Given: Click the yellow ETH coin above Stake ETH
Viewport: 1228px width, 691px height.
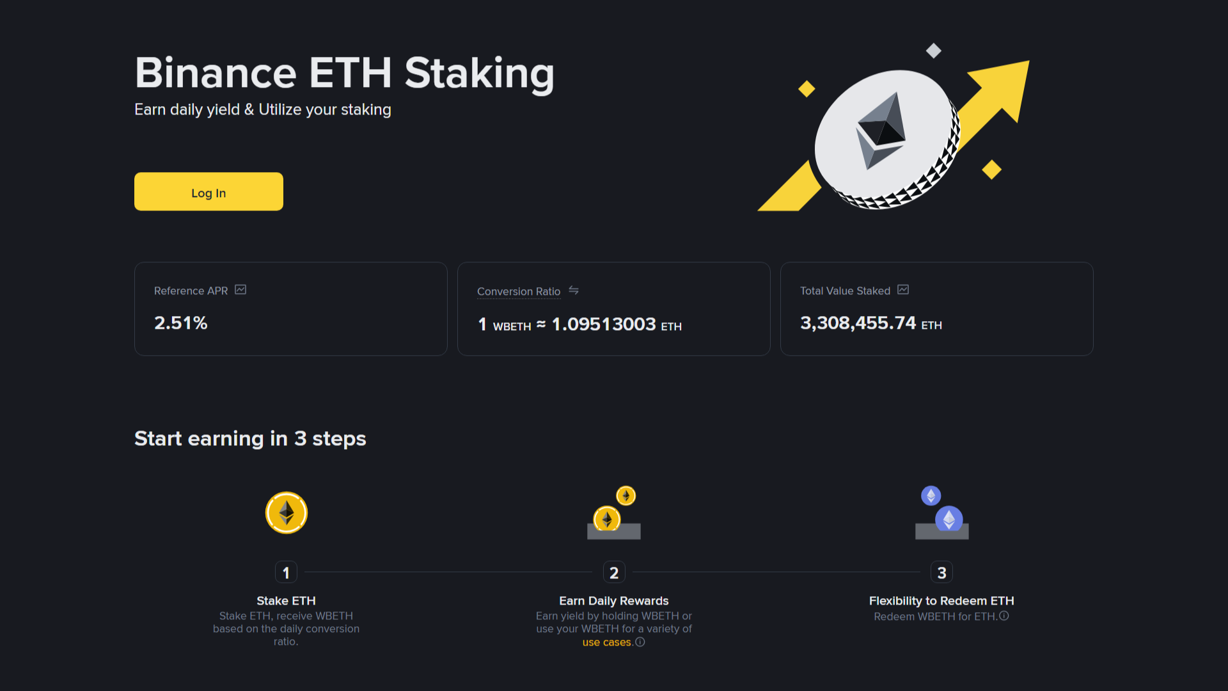Looking at the screenshot, I should click(286, 512).
